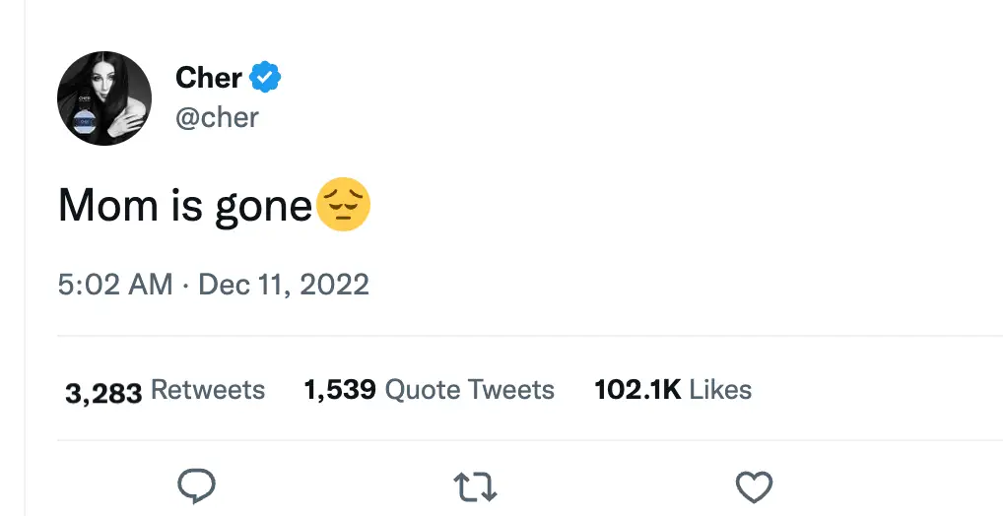Like the tweet with the heart icon

pos(754,486)
